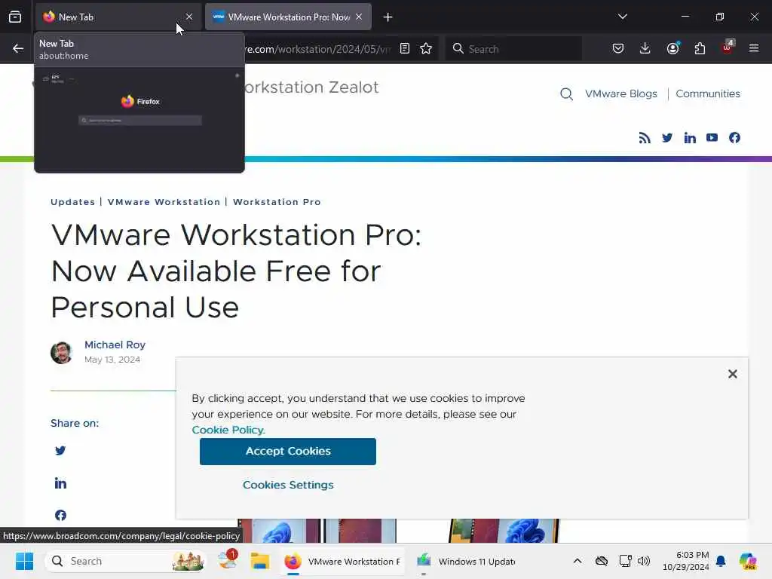Open a new tab with plus button
The width and height of the screenshot is (772, 579).
point(388,17)
